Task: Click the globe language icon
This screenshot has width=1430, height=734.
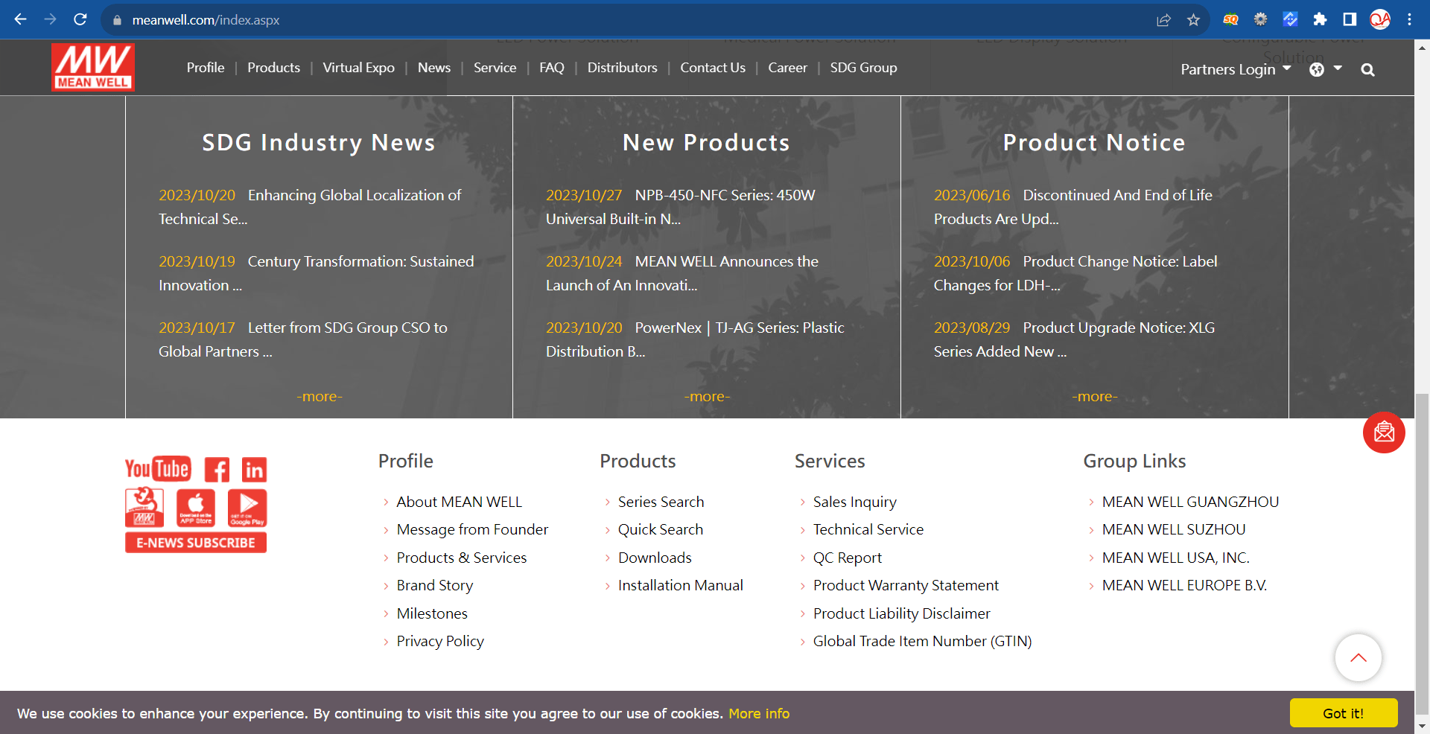Action: [1317, 69]
